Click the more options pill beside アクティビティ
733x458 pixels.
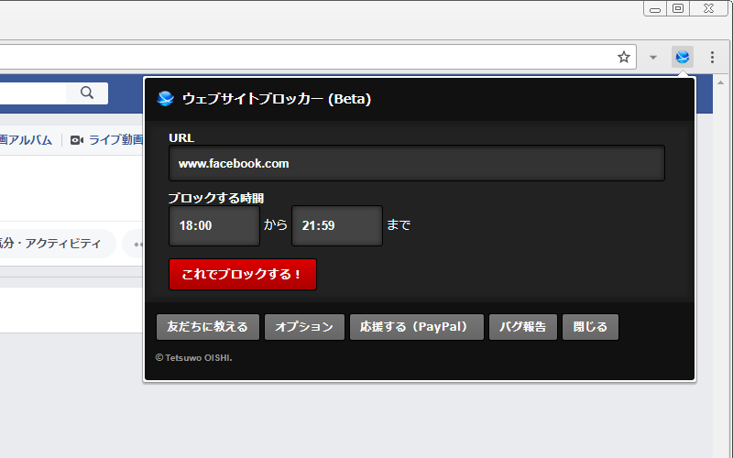click(133, 244)
